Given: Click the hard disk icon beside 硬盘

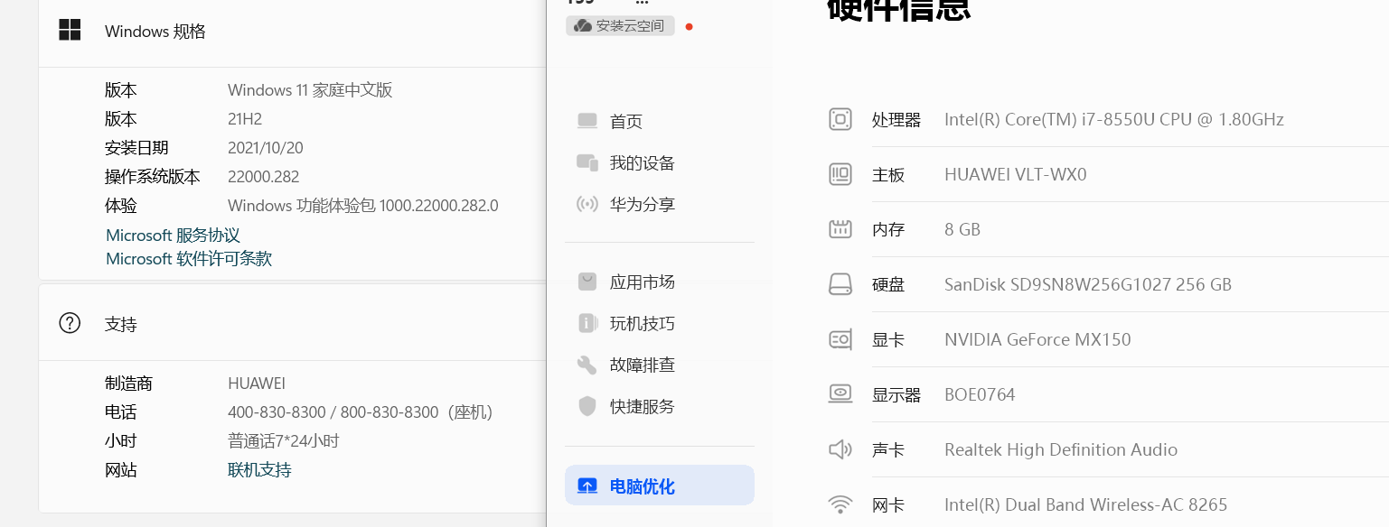Looking at the screenshot, I should [x=840, y=284].
